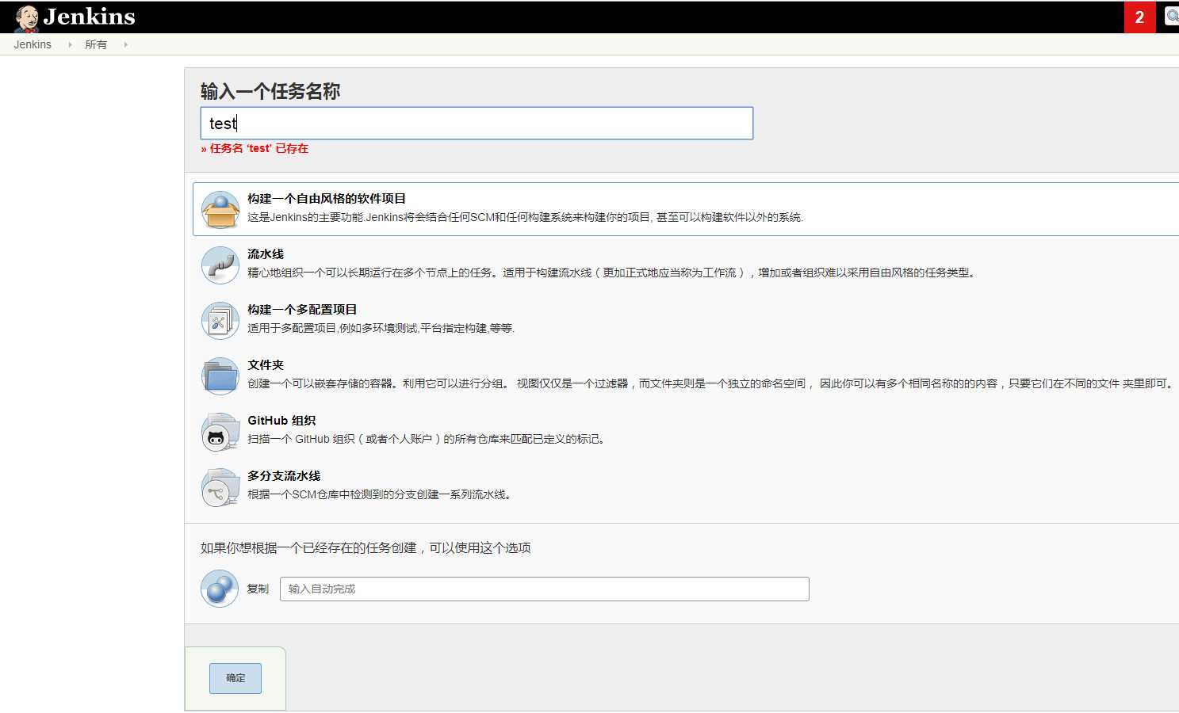The width and height of the screenshot is (1179, 713).
Task: Click the pipeline description starting 精心地组织
Action: [x=611, y=273]
